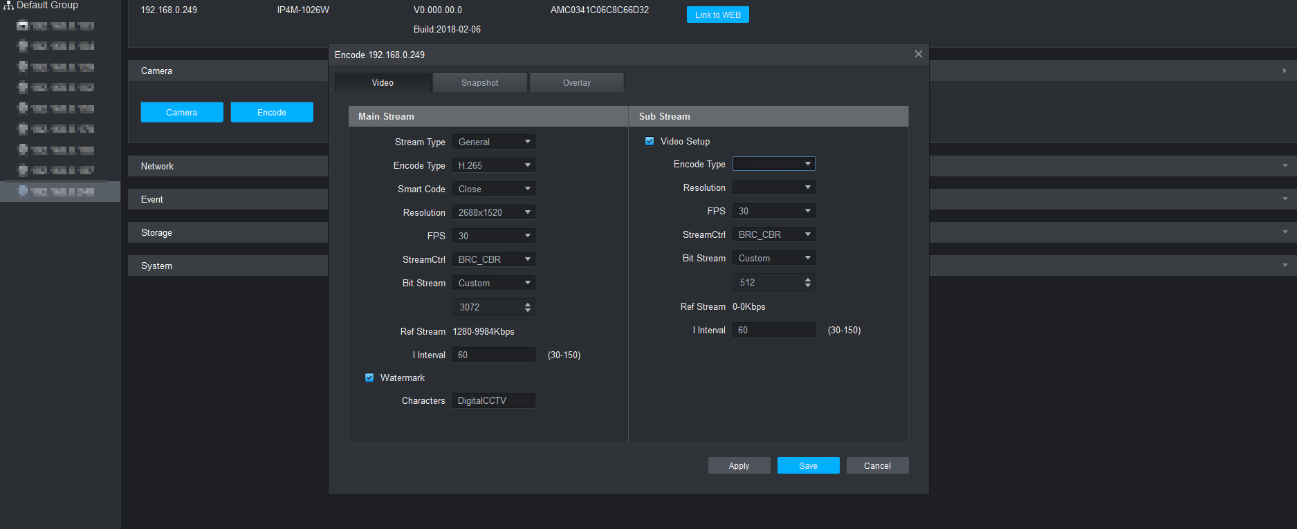The height and width of the screenshot is (529, 1297).
Task: Click the Cancel button
Action: click(878, 465)
